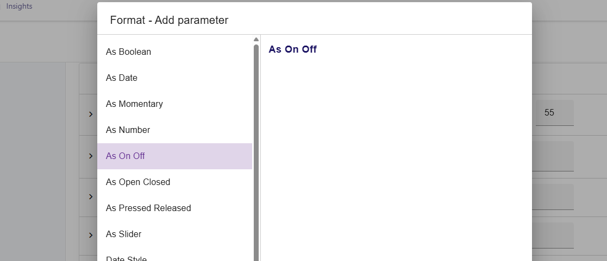Click the scroll-up arrow of the format list
The image size is (607, 261).
(256, 39)
